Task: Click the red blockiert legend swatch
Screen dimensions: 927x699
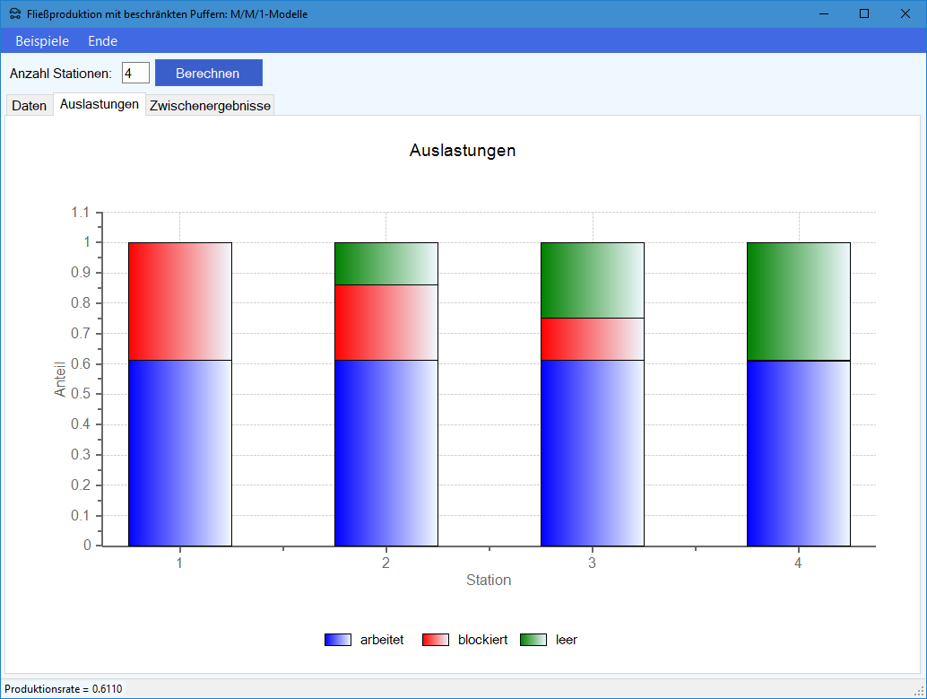Action: coord(436,640)
